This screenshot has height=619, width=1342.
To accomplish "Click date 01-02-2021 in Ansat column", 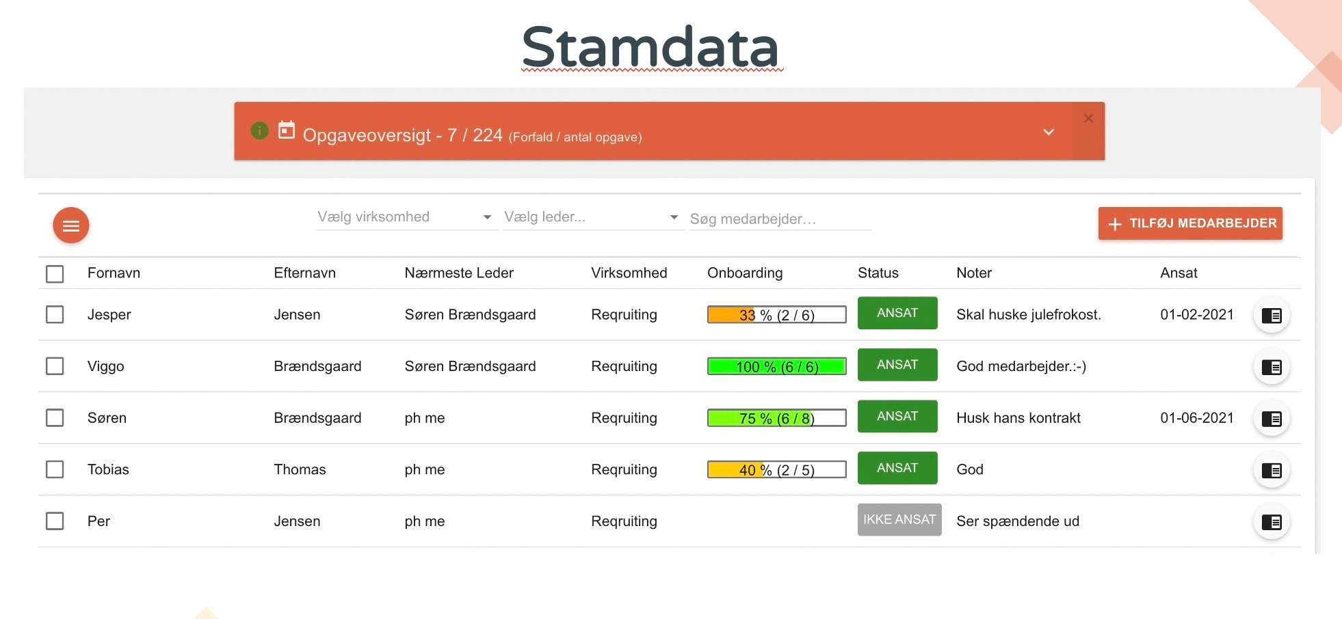I will point(1197,314).
